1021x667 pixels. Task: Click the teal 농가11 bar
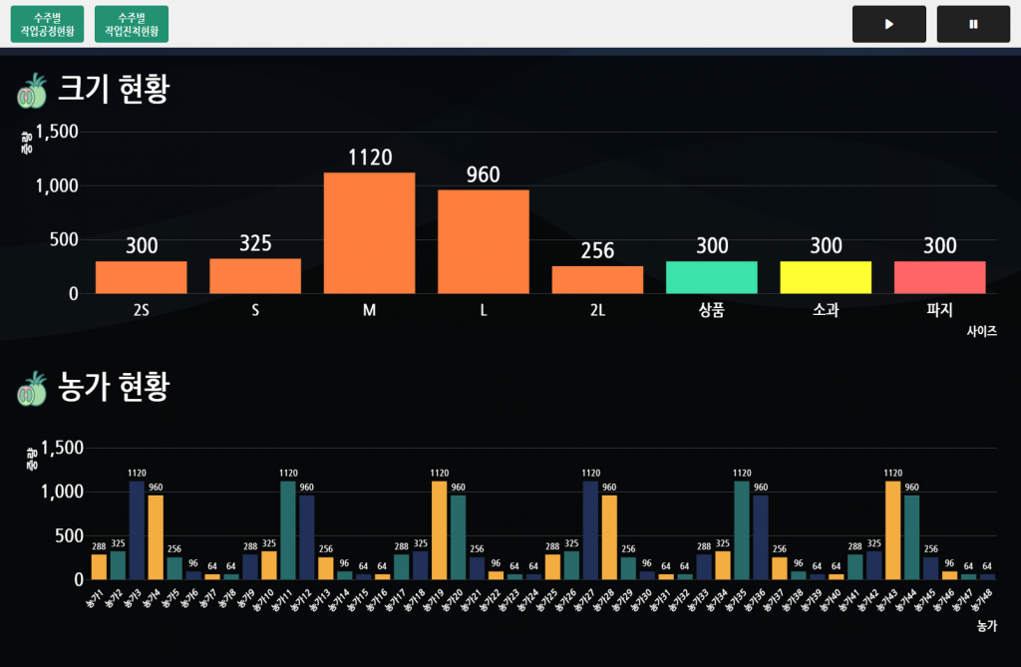tap(288, 530)
